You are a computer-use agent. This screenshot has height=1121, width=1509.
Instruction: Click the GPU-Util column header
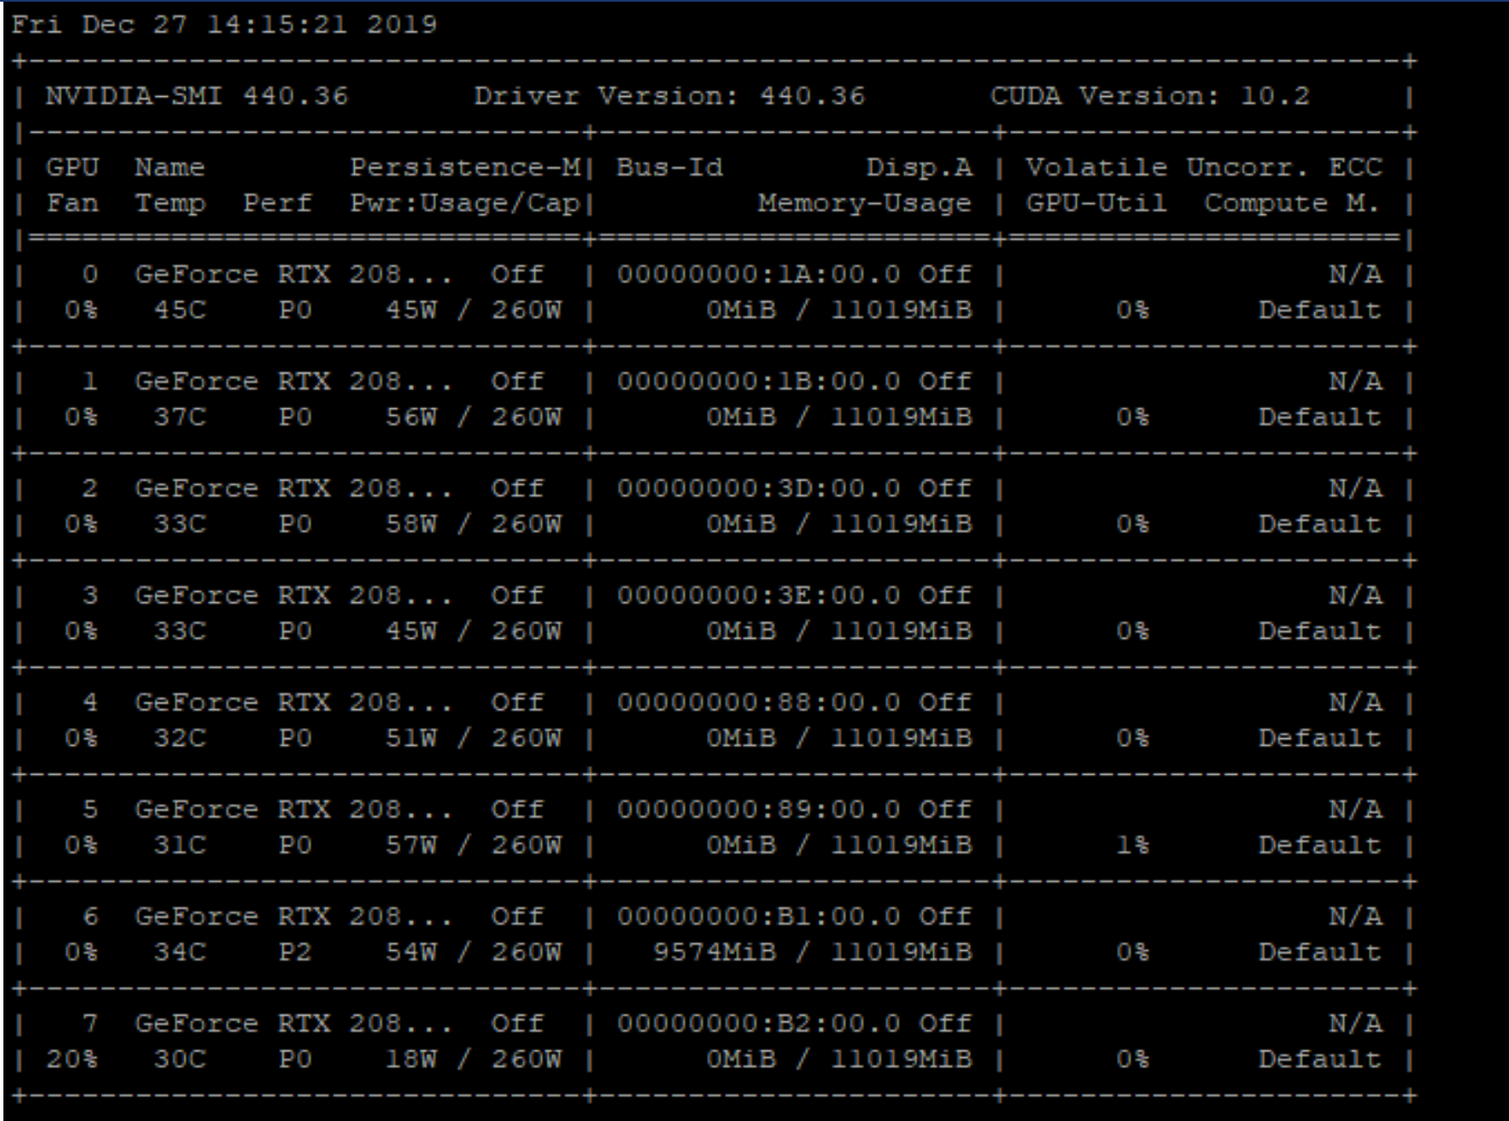[x=1096, y=203]
